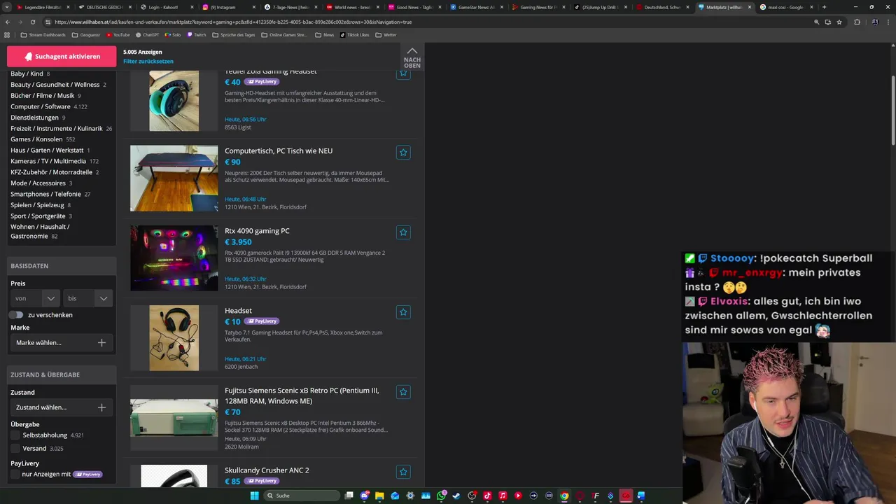Toggle the 'zu verschenken' switch
This screenshot has height=504, width=896.
coord(16,315)
